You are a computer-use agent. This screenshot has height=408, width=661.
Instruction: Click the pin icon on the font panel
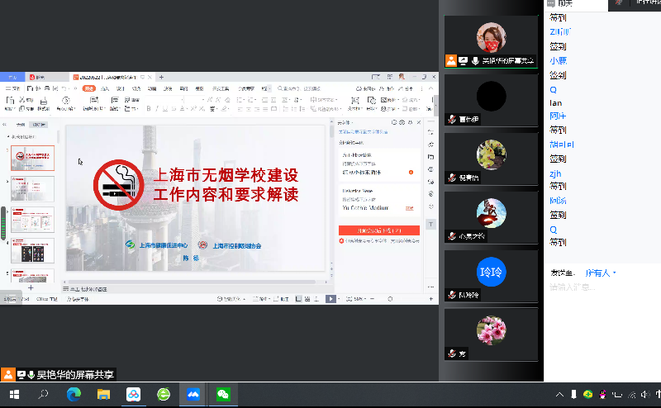point(410,123)
